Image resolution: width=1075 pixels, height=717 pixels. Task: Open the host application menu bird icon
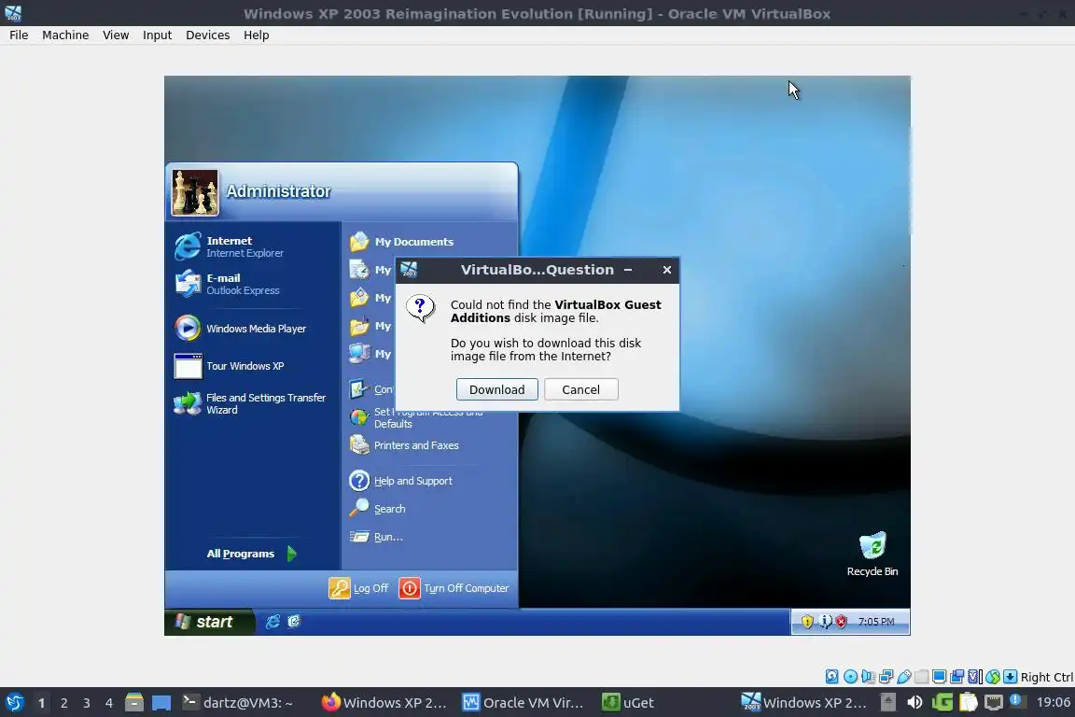tap(14, 703)
